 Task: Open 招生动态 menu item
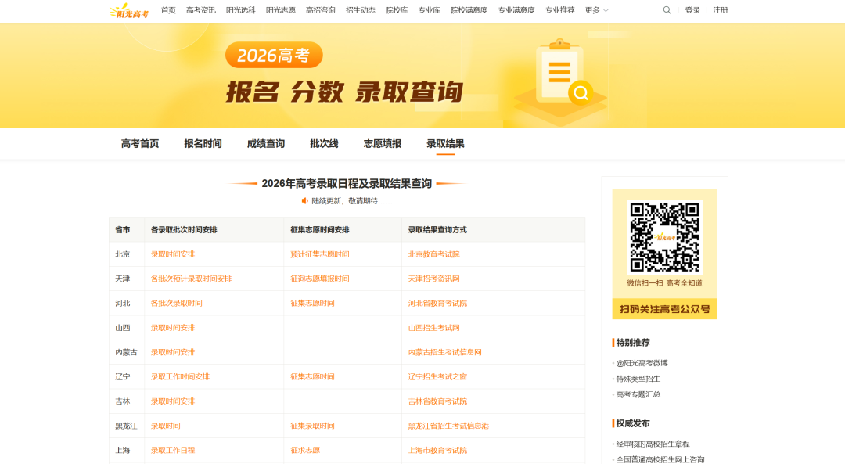361,10
